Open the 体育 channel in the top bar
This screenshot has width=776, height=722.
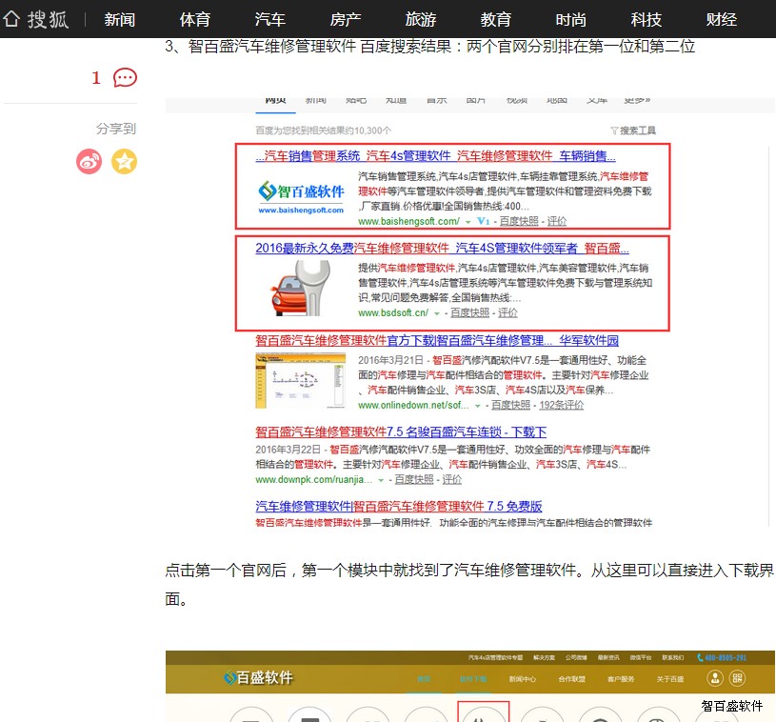point(195,20)
